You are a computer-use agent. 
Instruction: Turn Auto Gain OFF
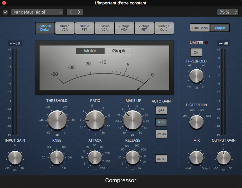click(161, 111)
